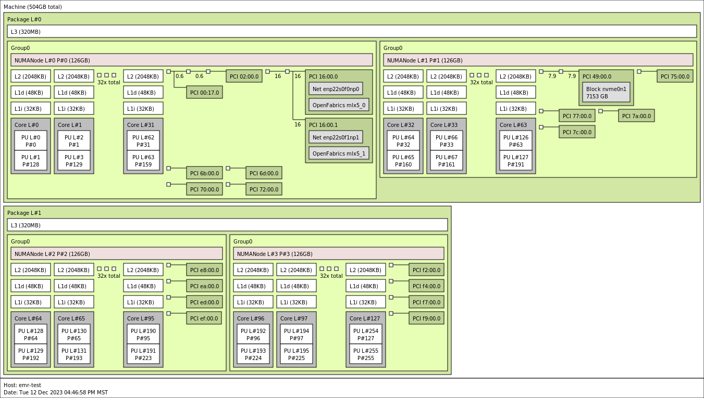Click the bridge square left of PCI e8:00.0
The width and height of the screenshot is (704, 398).
pyautogui.click(x=168, y=265)
